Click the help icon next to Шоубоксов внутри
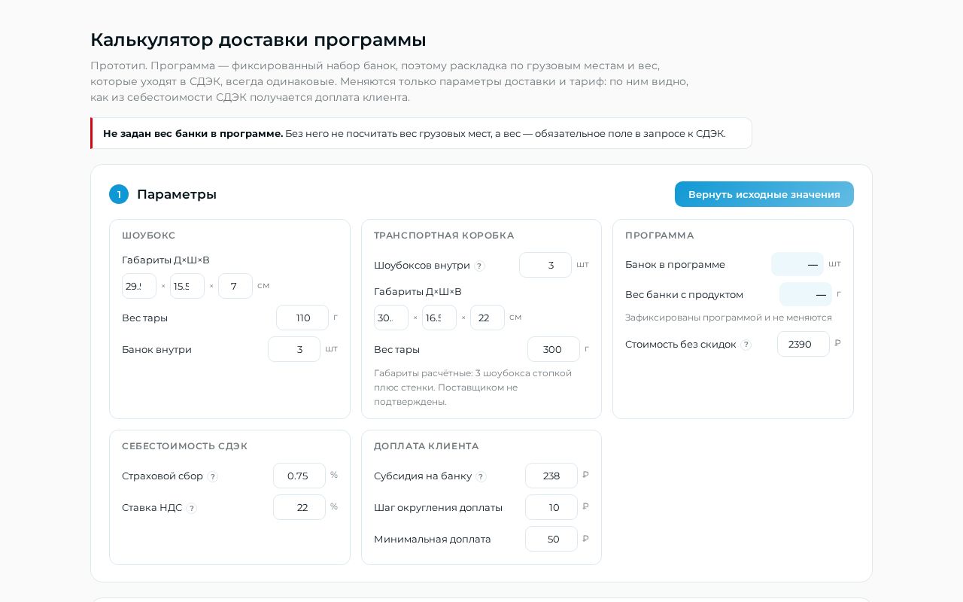 point(480,266)
